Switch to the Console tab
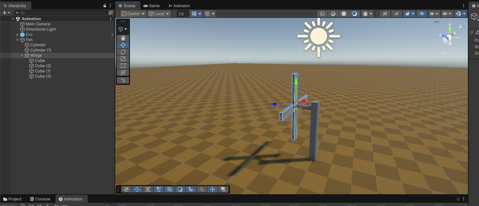This screenshot has width=479, height=206. click(x=40, y=199)
